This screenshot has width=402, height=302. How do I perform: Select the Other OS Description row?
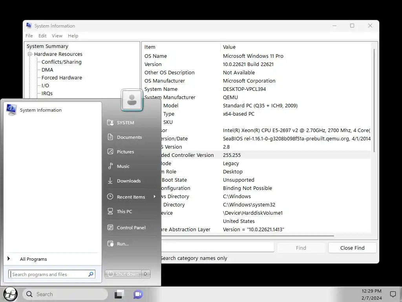256,72
